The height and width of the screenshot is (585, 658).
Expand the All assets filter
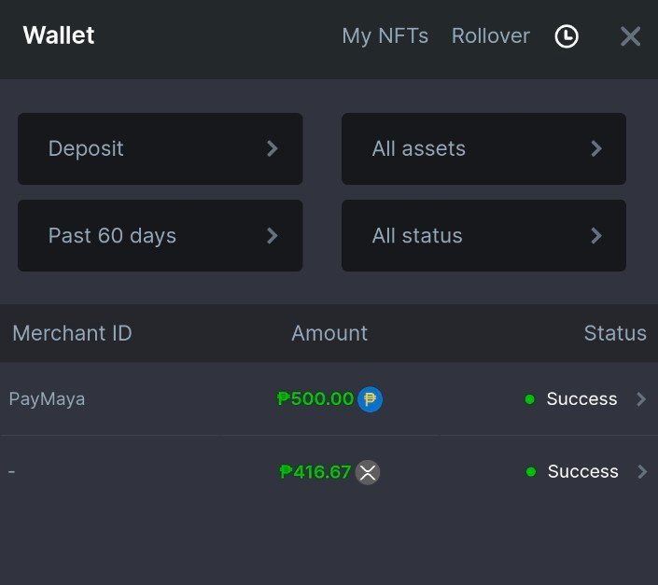[483, 149]
